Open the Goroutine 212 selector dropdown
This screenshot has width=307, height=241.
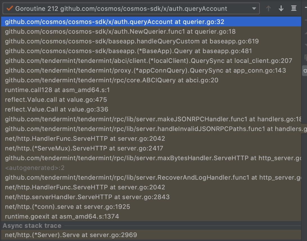[131, 8]
